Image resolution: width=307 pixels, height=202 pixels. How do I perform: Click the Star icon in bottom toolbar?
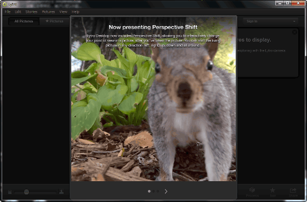tap(272, 190)
